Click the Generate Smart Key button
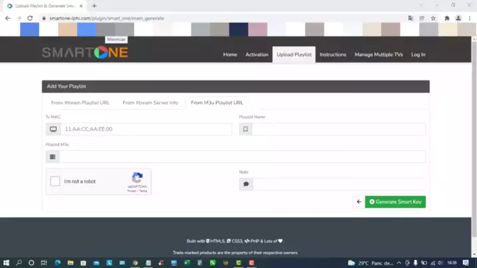The width and height of the screenshot is (477, 268). (395, 202)
